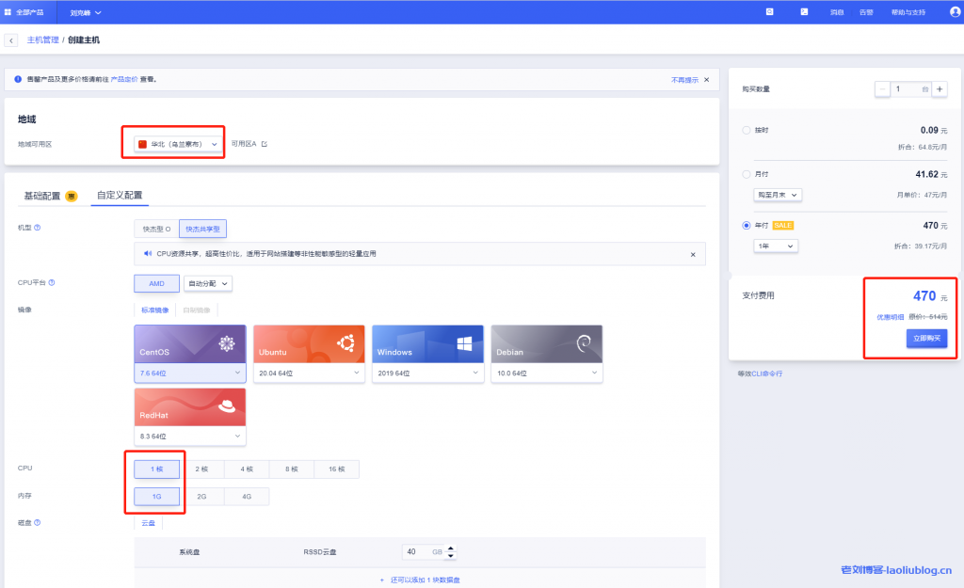Select the 按时 hourly billing radio button
Screen dimensions: 964x588
point(747,130)
